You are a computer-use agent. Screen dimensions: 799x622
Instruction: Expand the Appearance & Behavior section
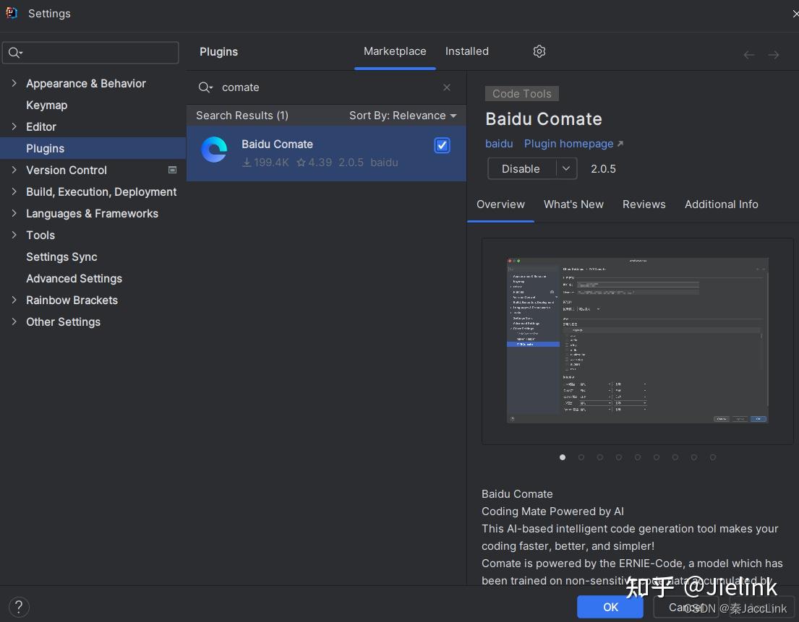click(14, 83)
